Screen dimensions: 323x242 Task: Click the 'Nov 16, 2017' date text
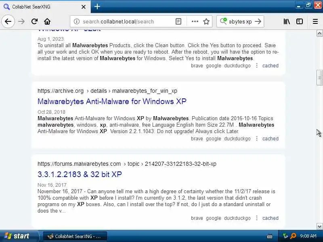coord(52,185)
